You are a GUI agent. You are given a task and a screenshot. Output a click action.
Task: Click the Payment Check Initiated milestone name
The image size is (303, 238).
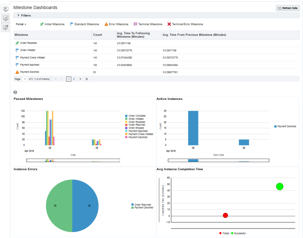click(32, 58)
